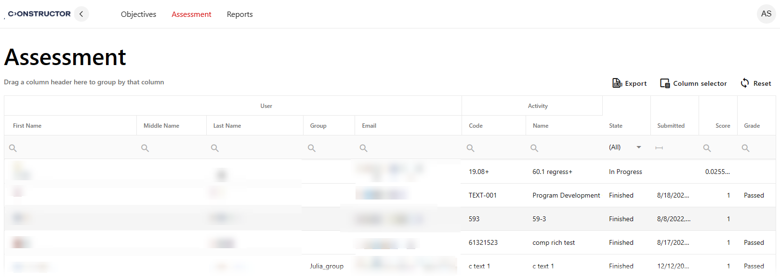Collapse sidebar with the back chevron

tap(81, 14)
